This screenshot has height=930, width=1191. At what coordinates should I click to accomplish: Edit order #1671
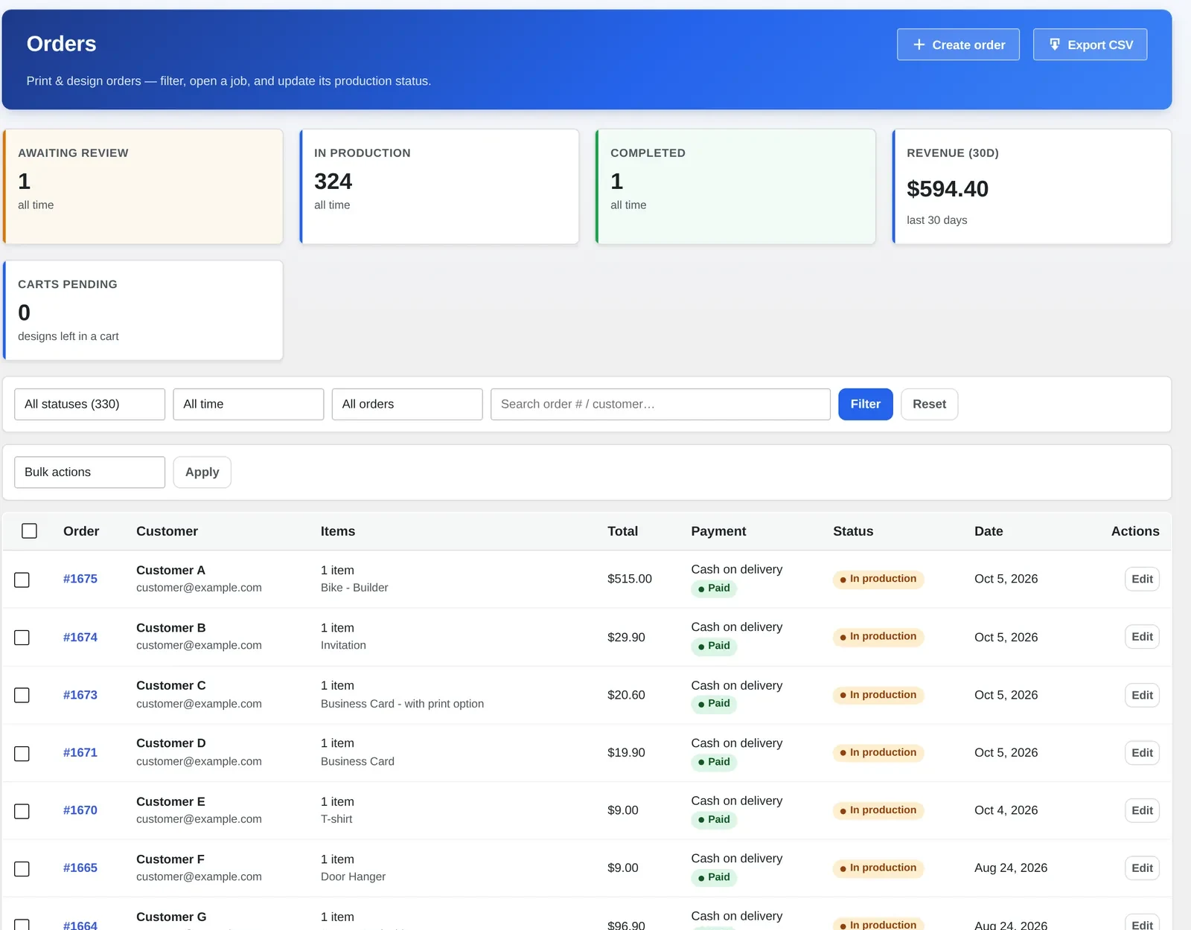[1142, 753]
